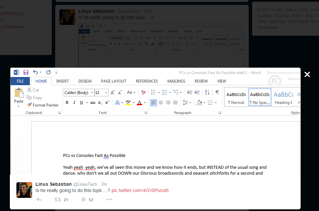Open the pic.twitter.com/4GV0Punzi6 link
This screenshot has width=319, height=211.
140,190
